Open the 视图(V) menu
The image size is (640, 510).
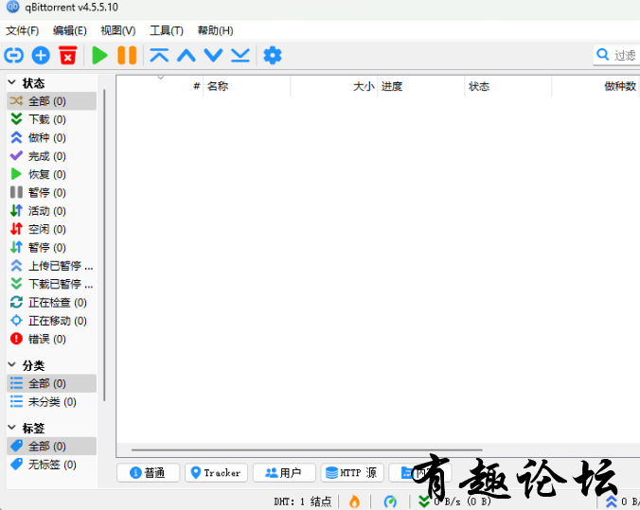point(118,30)
